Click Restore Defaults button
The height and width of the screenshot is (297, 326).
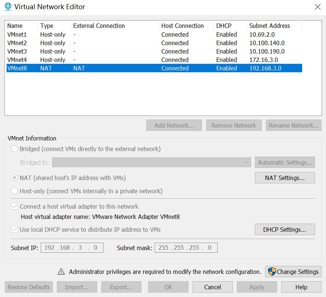29,287
